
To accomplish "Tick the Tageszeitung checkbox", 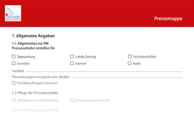I will (14, 57).
